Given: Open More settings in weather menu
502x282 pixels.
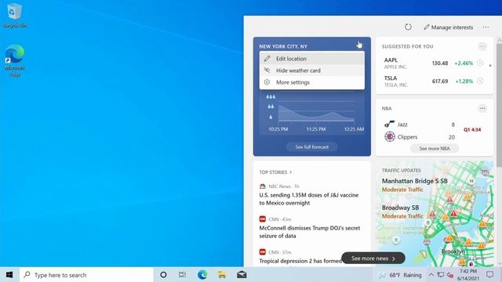Looking at the screenshot, I should click(x=312, y=82).
